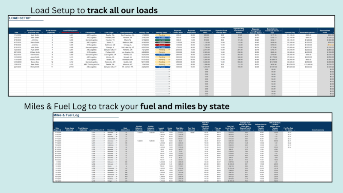Open the Load Setup Truck Number column filter
Viewport: 343px width, 193px height.
tap(60, 33)
